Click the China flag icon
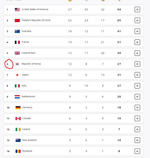Screen dimensions: 150x158 point(17,20)
